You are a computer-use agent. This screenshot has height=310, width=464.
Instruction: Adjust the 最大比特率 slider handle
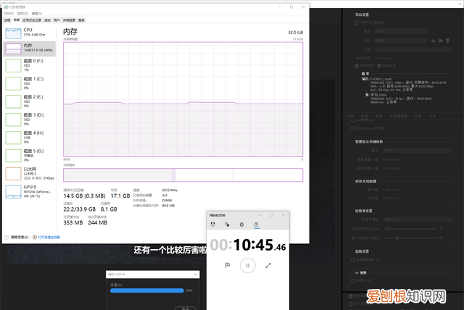pyautogui.click(x=397, y=238)
